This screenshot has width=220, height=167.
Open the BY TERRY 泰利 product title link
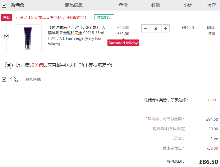coord(77,30)
